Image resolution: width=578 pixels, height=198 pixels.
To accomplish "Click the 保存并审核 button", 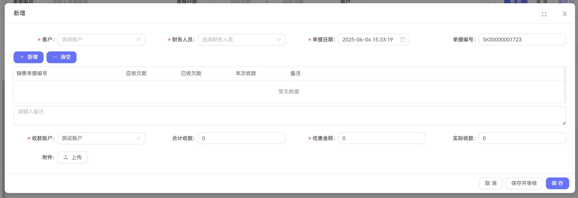I will click(x=524, y=183).
